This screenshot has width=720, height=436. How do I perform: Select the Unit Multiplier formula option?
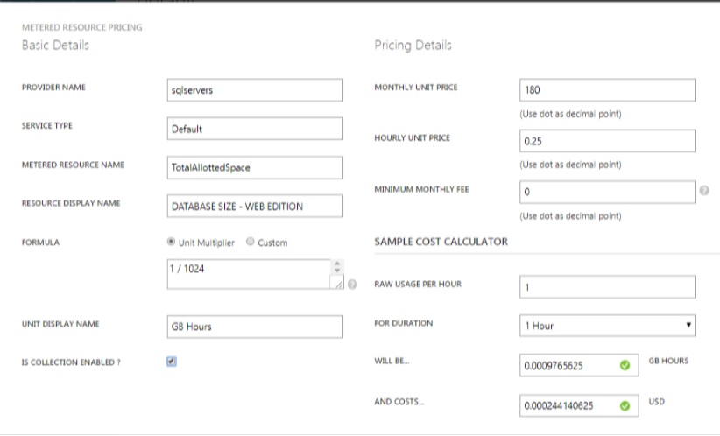click(x=171, y=242)
